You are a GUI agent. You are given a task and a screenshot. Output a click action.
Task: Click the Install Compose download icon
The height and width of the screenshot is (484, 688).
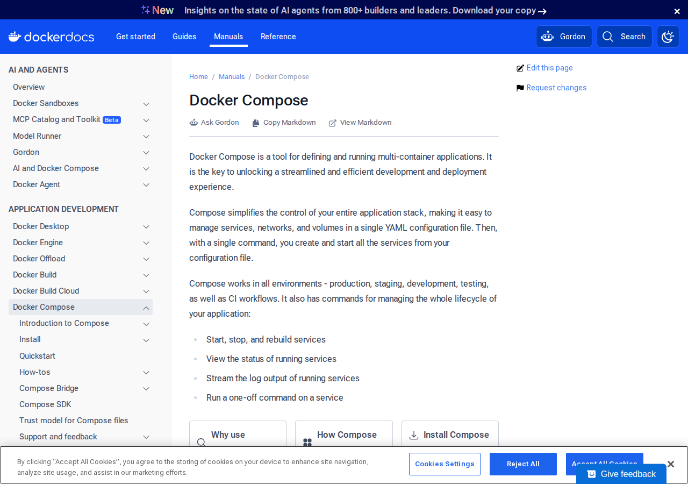[414, 435]
